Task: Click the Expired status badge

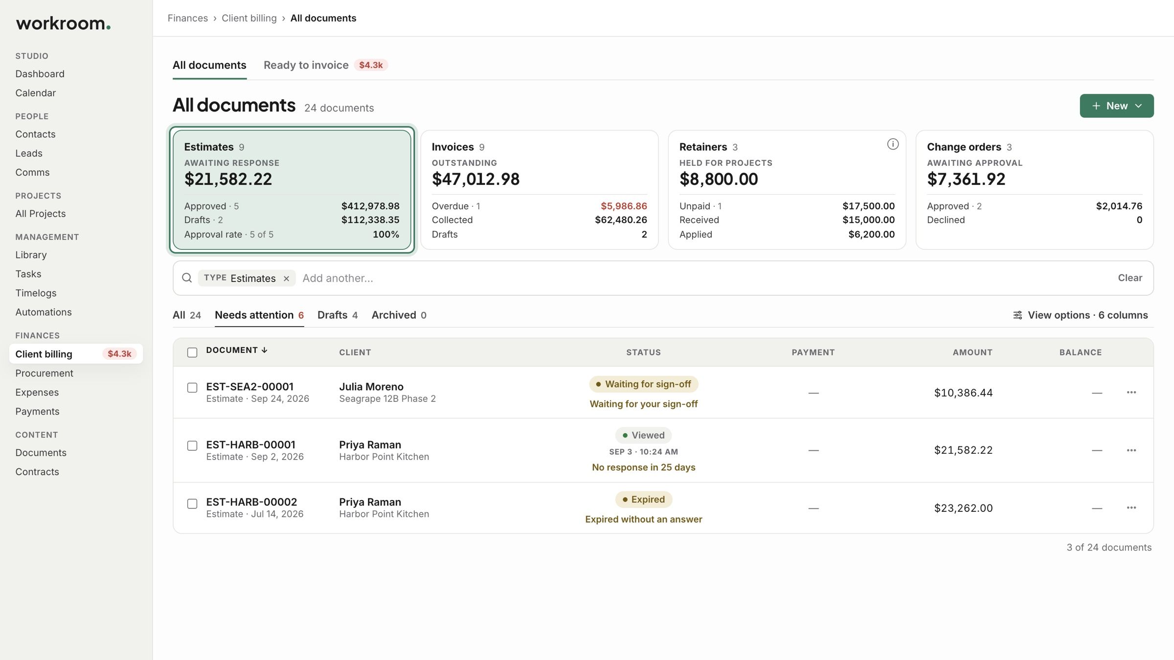Action: point(643,500)
